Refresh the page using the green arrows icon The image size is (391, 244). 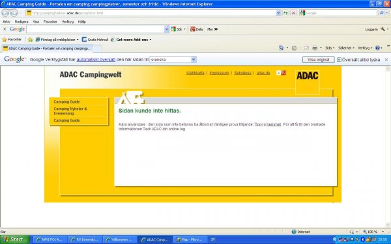pyautogui.click(x=285, y=13)
